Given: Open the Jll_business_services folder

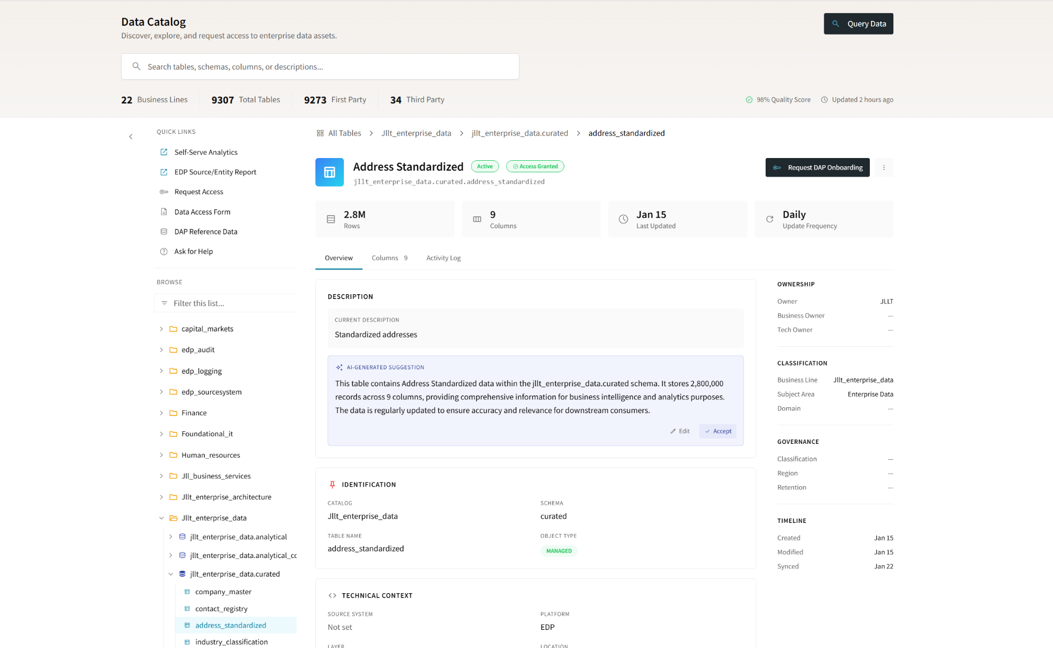Looking at the screenshot, I should pyautogui.click(x=216, y=476).
